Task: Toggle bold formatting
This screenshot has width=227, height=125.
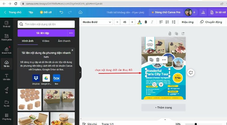Action: 146,22
